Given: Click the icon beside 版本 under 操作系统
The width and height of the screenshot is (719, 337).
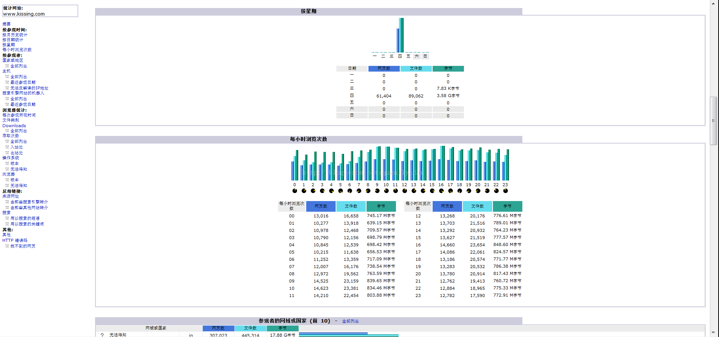Looking at the screenshot, I should pyautogui.click(x=7, y=163).
